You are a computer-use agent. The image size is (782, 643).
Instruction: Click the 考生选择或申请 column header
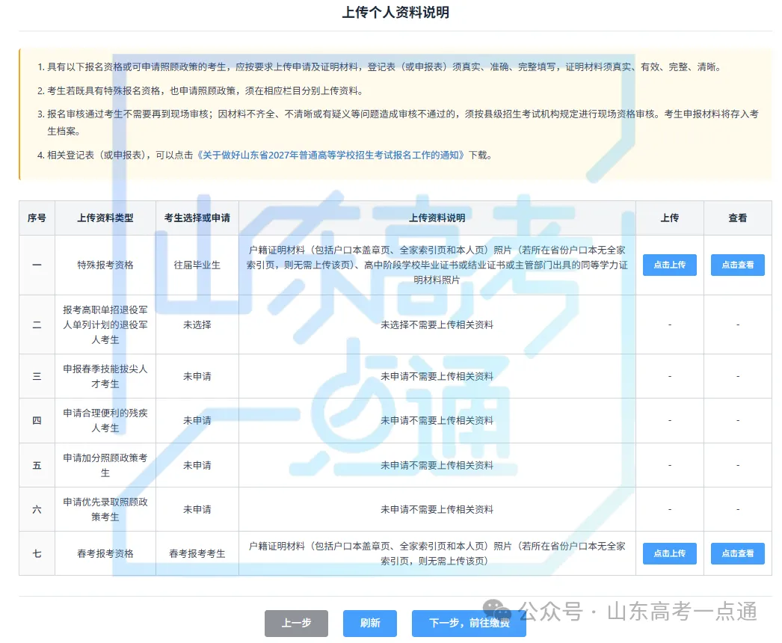(197, 218)
